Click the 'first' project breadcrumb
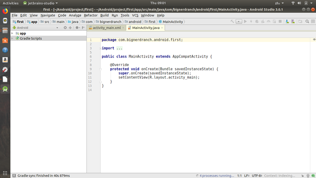Image resolution: width=316 pixels, height=178 pixels. coord(18,21)
